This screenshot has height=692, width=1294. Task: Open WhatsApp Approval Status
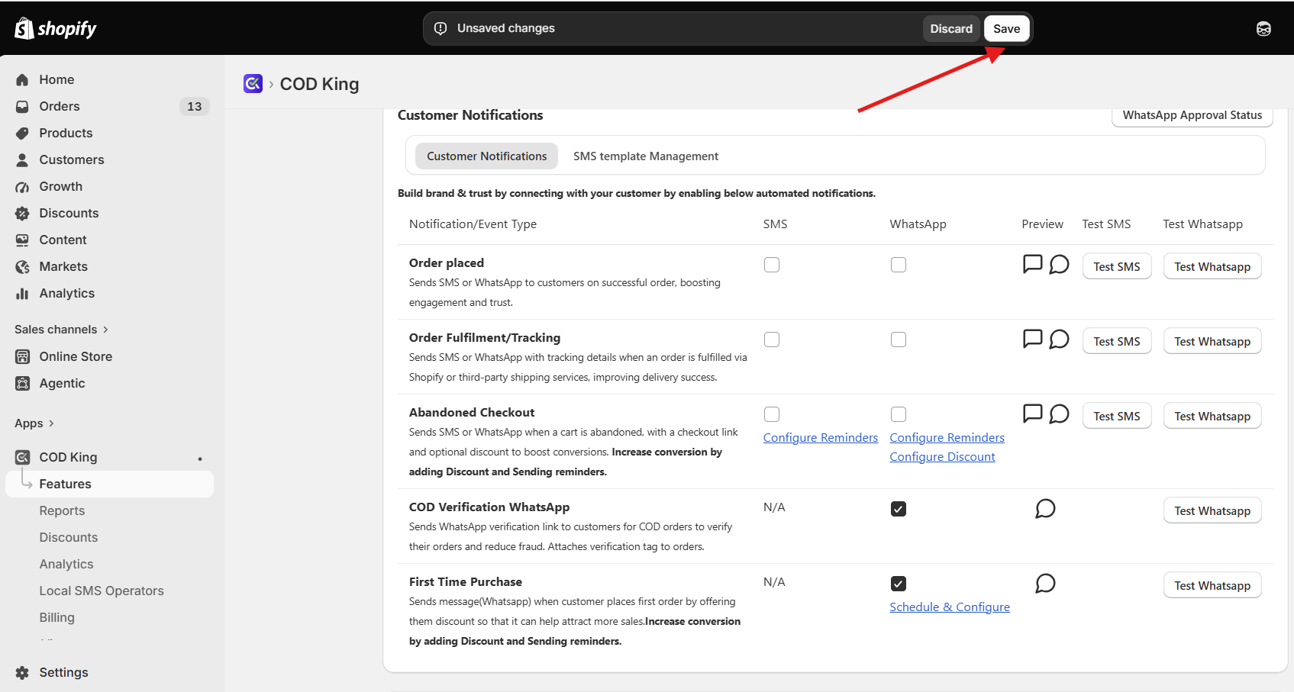point(1192,116)
